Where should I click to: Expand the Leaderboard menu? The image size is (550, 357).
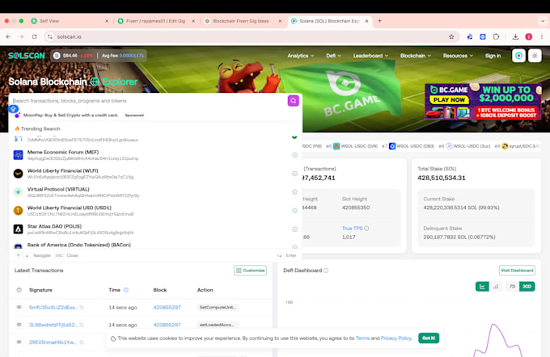pos(370,56)
